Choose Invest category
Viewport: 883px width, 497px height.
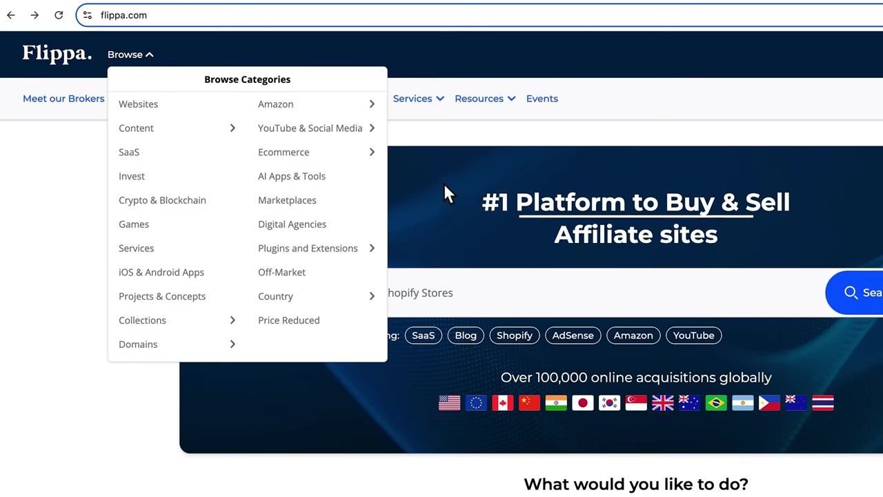(132, 176)
